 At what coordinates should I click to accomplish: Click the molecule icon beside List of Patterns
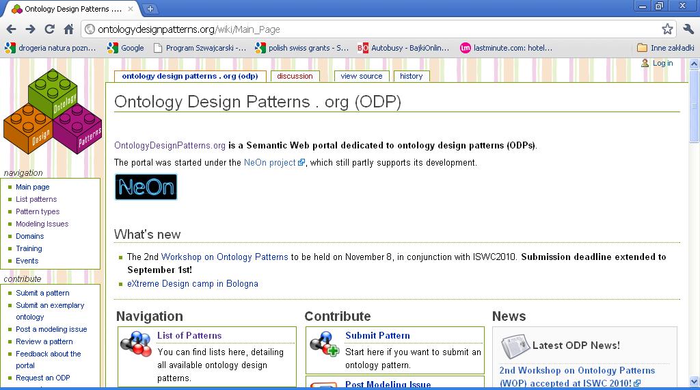click(x=136, y=343)
